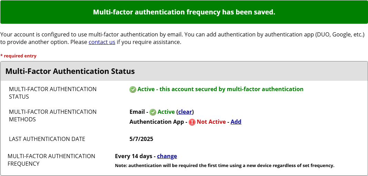Change the multi-factor authentication frequency
The width and height of the screenshot is (368, 176).
(167, 156)
